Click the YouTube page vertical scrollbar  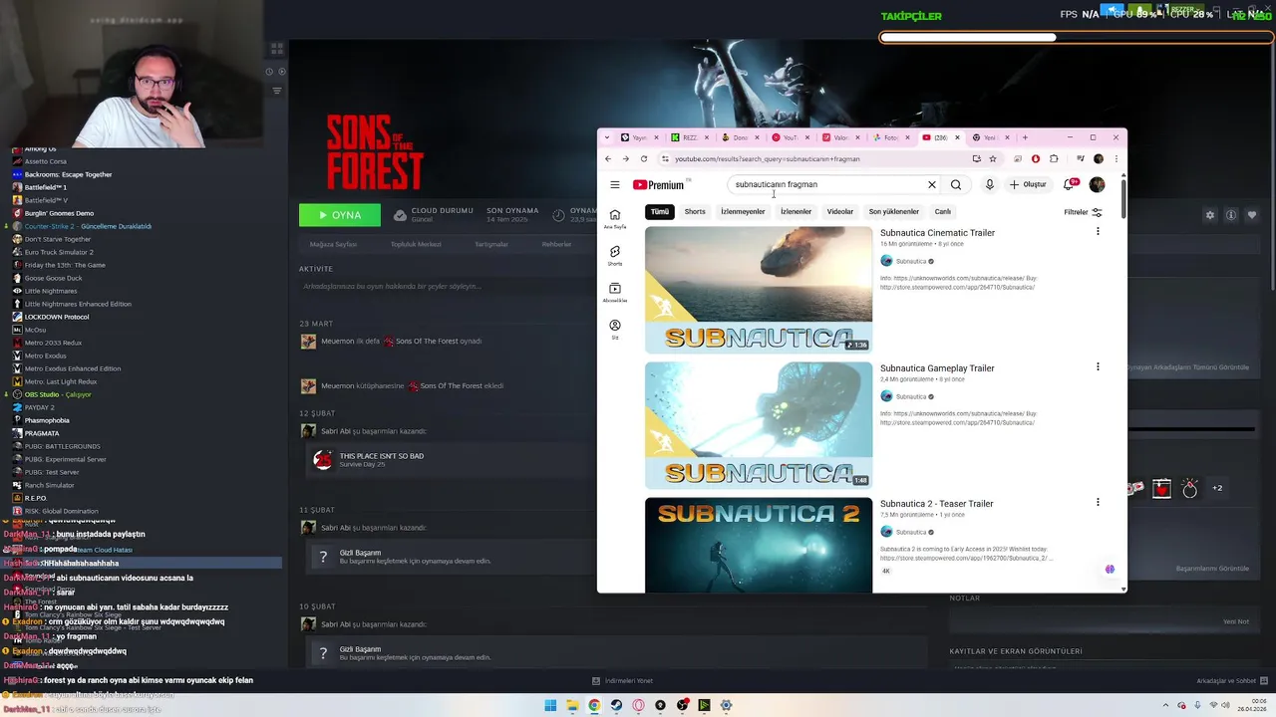1123,197
